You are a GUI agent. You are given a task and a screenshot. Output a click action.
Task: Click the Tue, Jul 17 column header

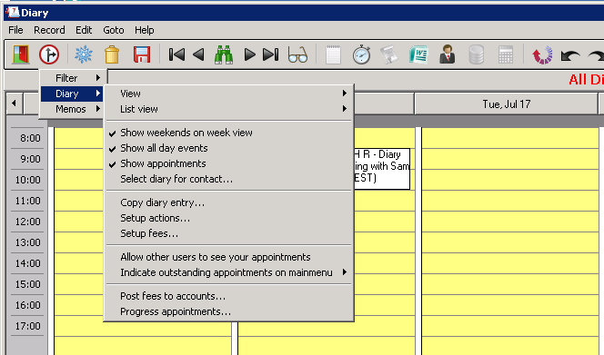click(506, 104)
